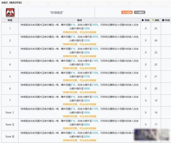Select level cell 1
The height and width of the screenshot is (143, 171).
[10, 28]
